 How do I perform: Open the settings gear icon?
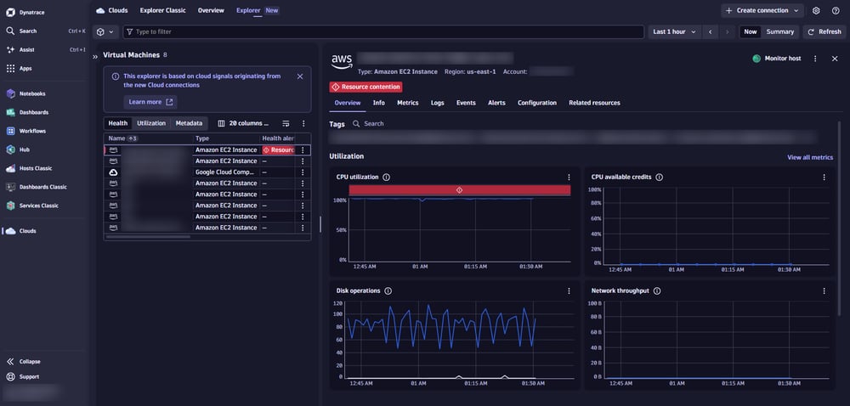[x=816, y=10]
